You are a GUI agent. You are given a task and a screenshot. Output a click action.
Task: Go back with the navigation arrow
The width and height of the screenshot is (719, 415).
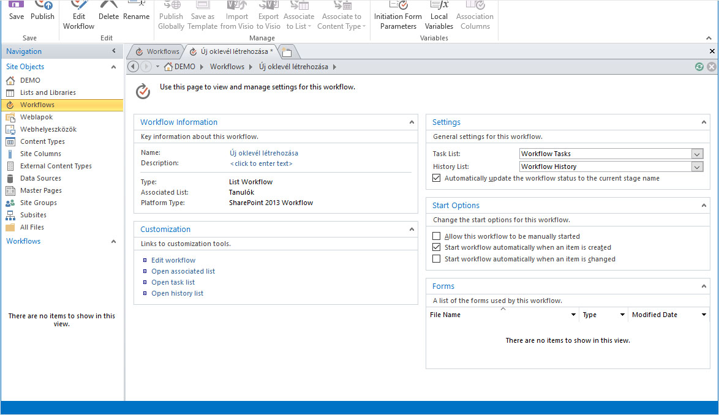coord(133,67)
